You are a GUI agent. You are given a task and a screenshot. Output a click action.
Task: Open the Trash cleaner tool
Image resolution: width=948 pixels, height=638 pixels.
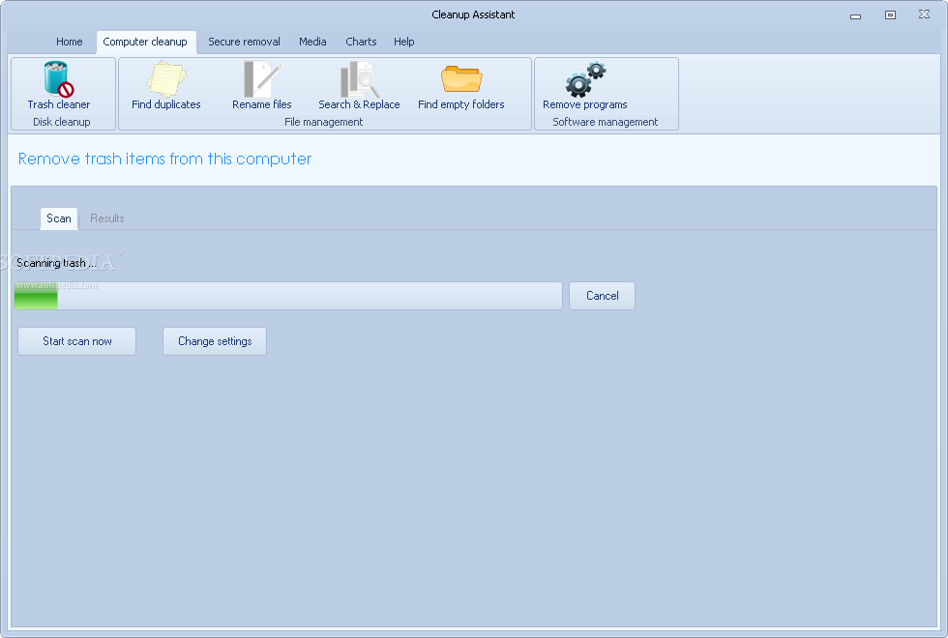tap(59, 86)
